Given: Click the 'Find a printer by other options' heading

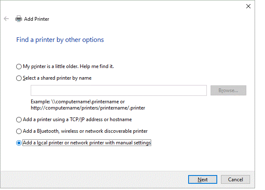Looking at the screenshot, I should tap(60, 40).
